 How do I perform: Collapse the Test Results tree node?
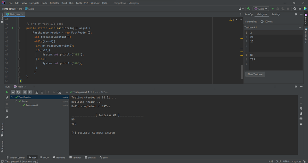pos(12,97)
